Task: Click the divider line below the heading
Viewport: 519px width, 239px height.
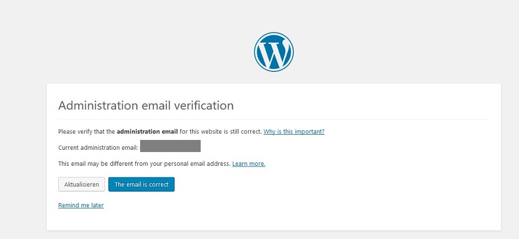Action: [x=273, y=119]
